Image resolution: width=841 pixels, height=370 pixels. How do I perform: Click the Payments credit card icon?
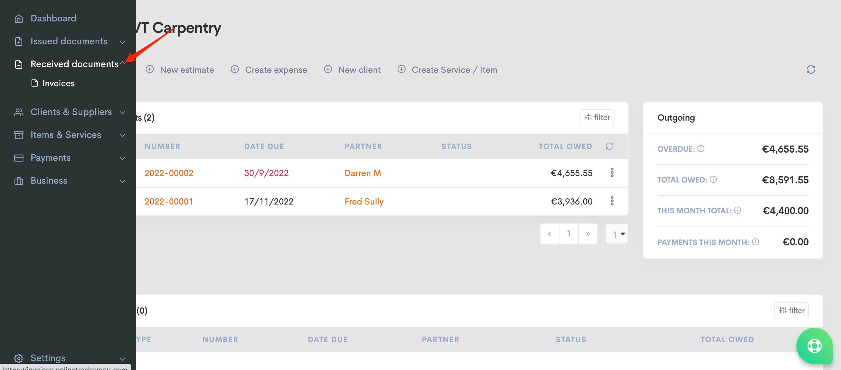18,158
